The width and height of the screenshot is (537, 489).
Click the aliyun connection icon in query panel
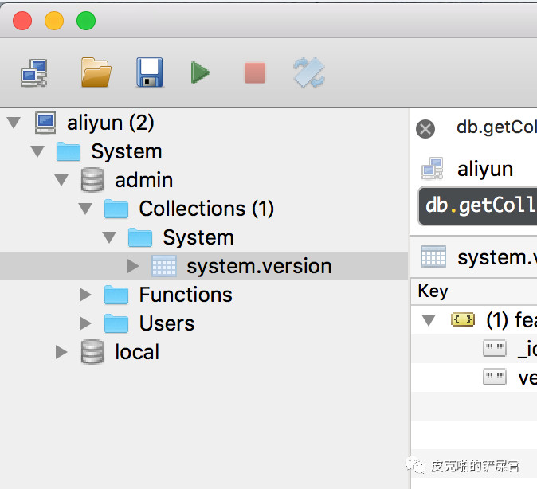[432, 169]
